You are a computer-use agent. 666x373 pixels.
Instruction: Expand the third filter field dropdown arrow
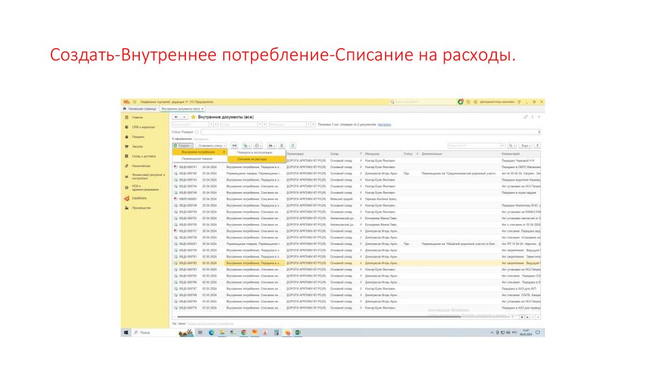point(308,125)
